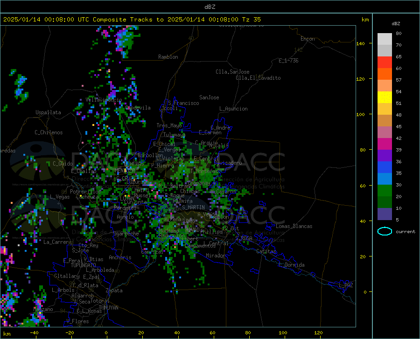420x339 pixels.
Task: Click the Agrelo map label
Action: [x=125, y=217]
